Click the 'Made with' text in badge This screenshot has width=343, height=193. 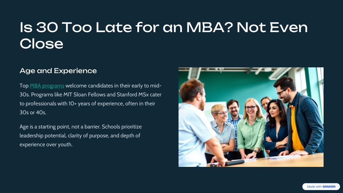[x=314, y=187]
